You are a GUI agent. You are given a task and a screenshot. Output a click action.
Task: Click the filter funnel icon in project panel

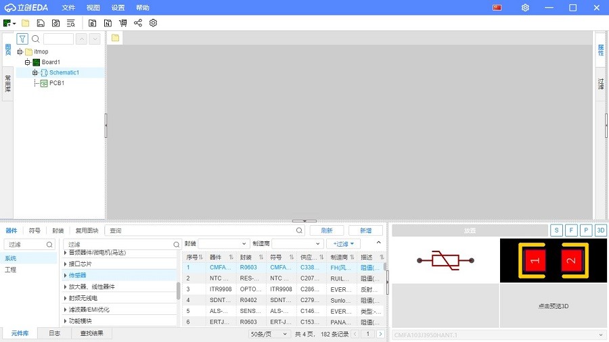22,39
